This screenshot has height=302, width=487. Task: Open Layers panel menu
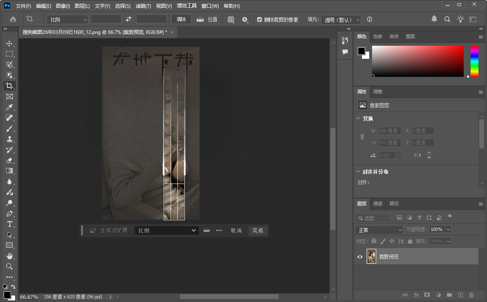click(481, 204)
